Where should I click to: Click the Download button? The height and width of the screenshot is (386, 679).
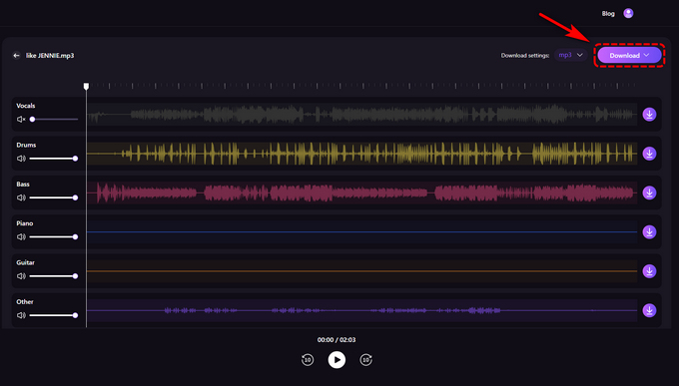[x=629, y=56]
